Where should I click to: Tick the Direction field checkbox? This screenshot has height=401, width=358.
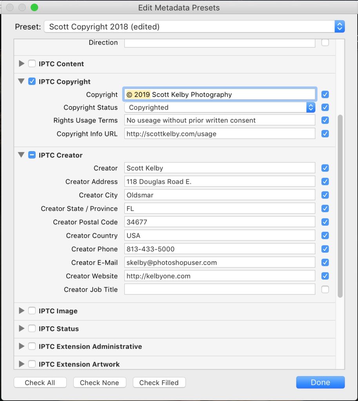(325, 42)
